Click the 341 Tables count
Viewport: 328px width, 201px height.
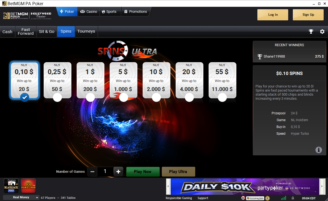68,198
